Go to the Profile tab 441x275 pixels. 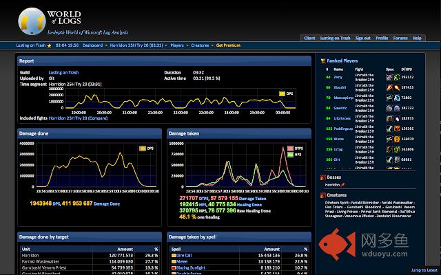click(x=382, y=38)
